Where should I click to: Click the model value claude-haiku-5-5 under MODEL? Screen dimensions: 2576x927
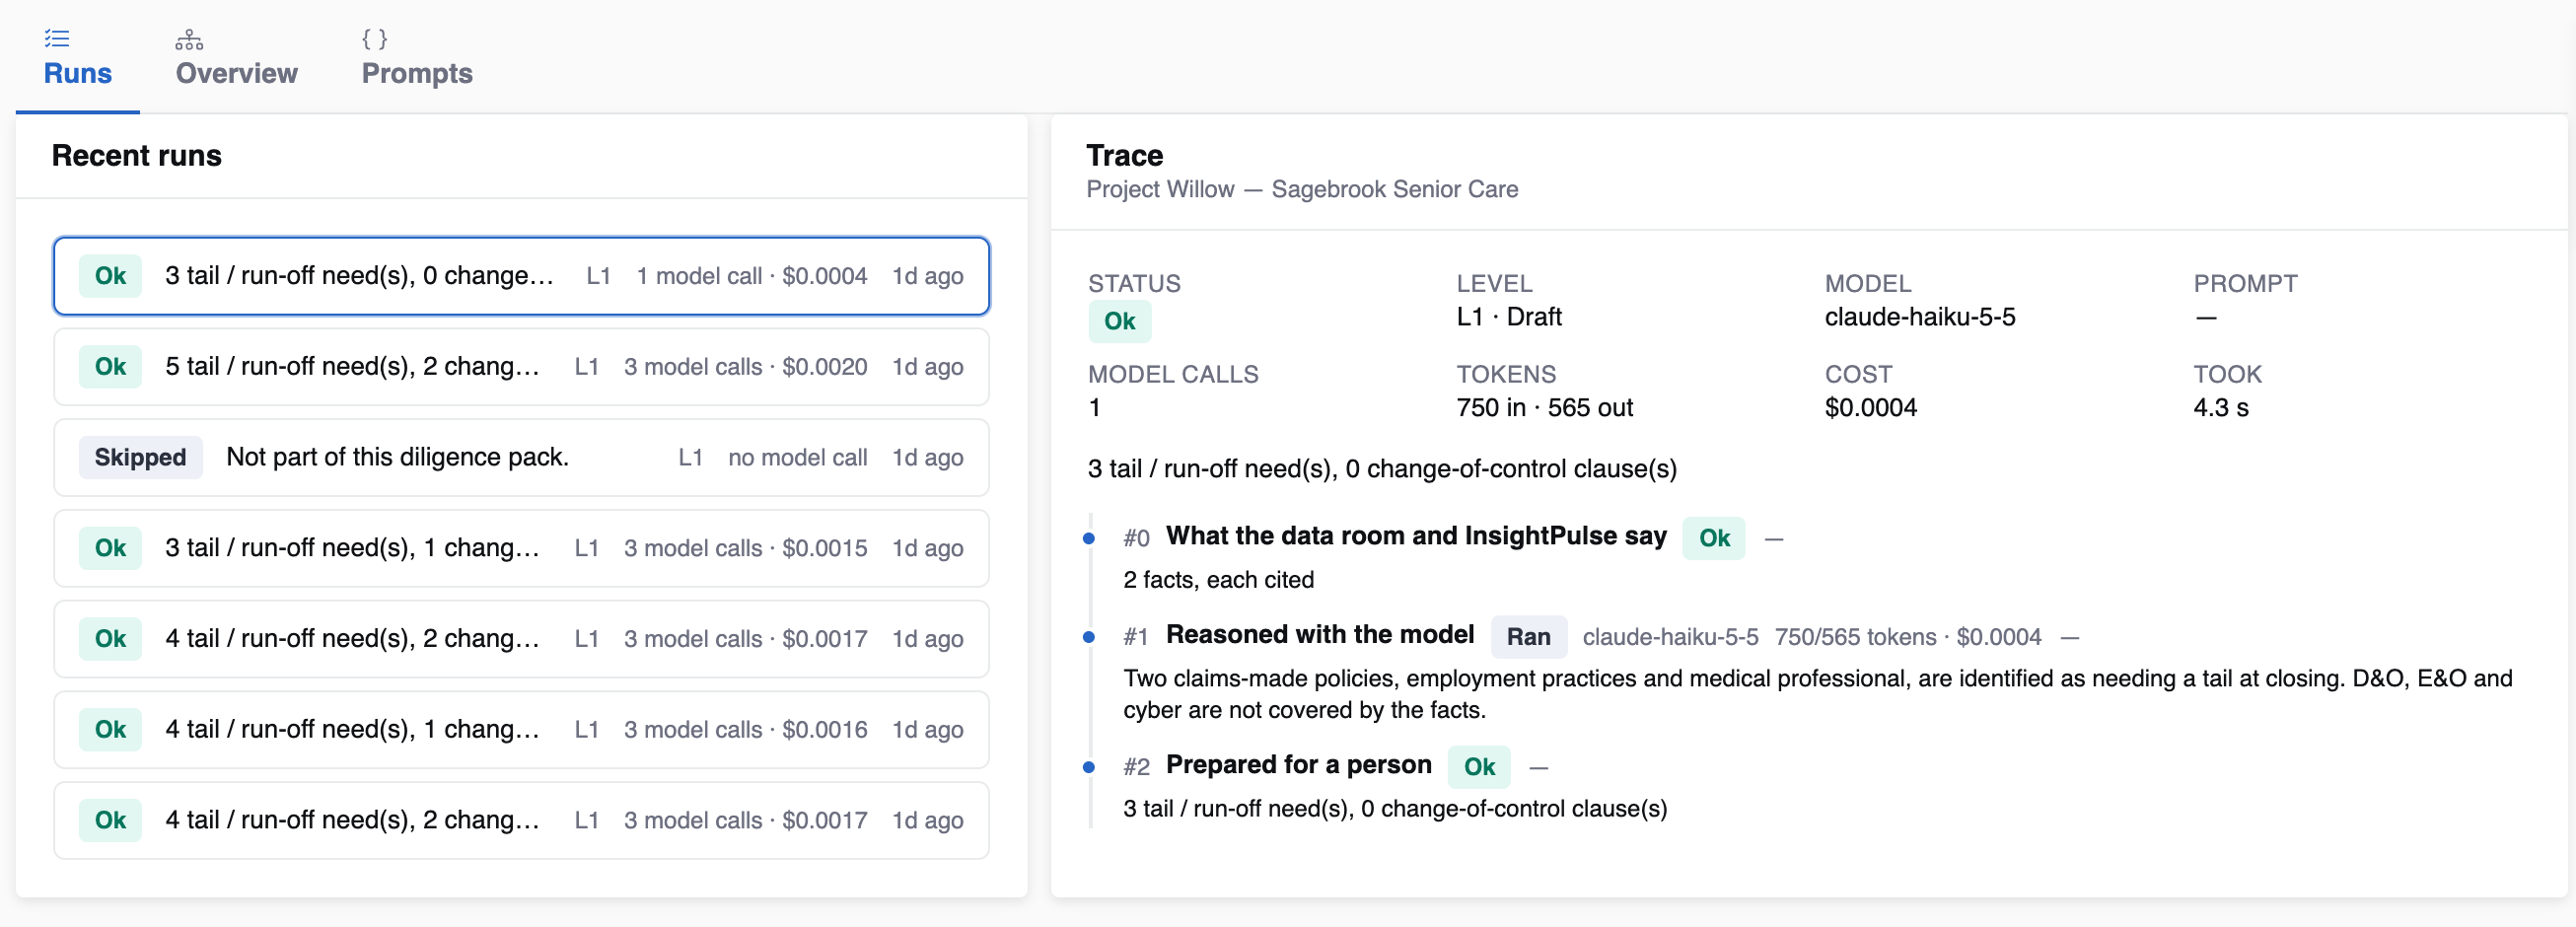point(1919,318)
